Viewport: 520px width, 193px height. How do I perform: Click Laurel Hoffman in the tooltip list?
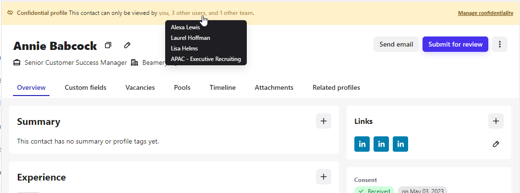point(190,38)
